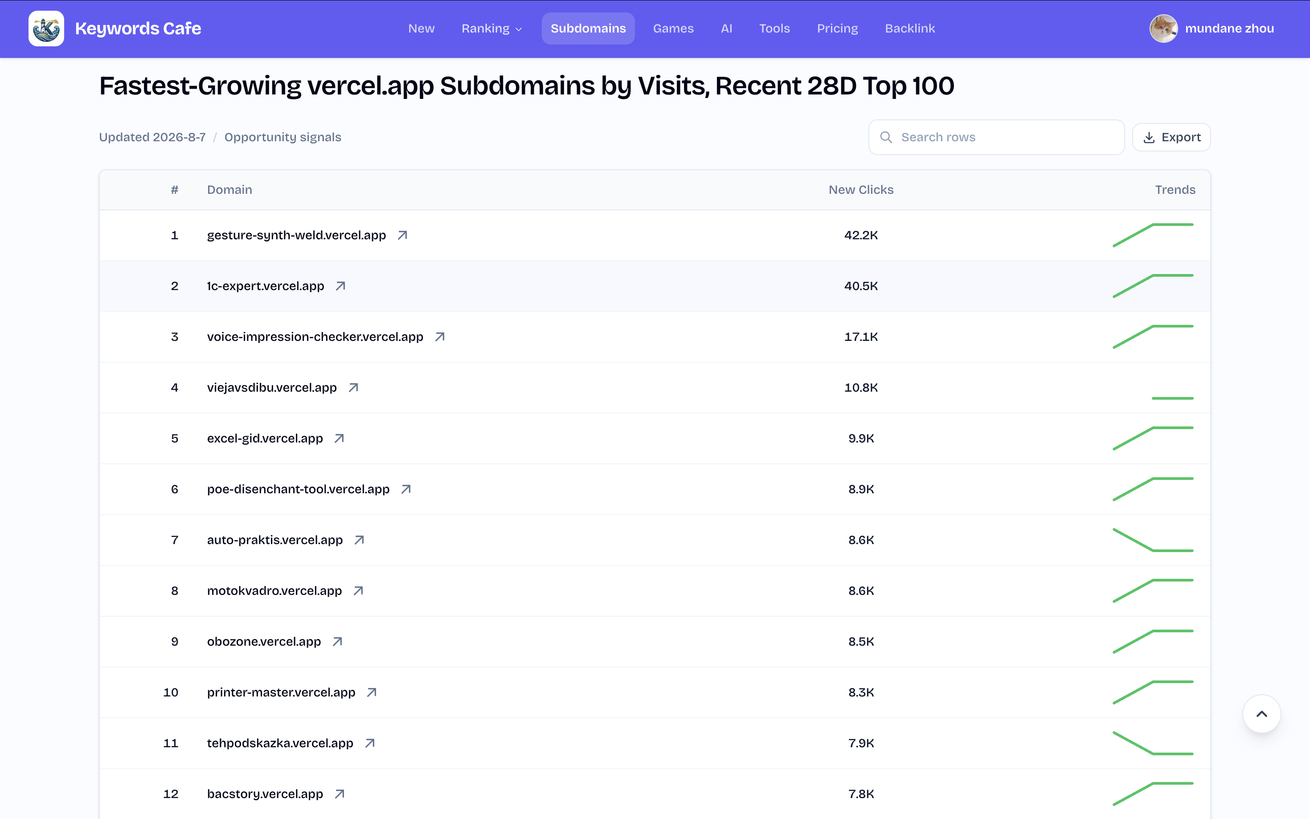Select domain viejavsdibu.vercel.app

[x=272, y=388]
